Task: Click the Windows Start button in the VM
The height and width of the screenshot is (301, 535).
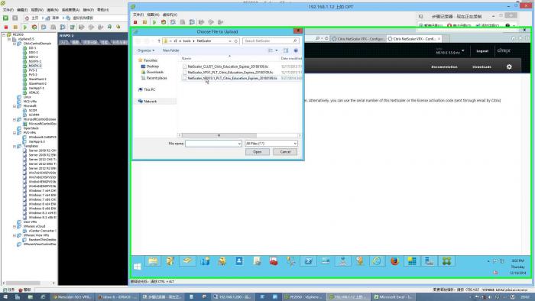Action: [137, 266]
